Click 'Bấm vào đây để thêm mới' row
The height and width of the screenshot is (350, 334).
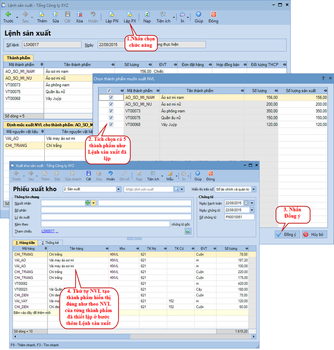pyautogui.click(x=131, y=313)
